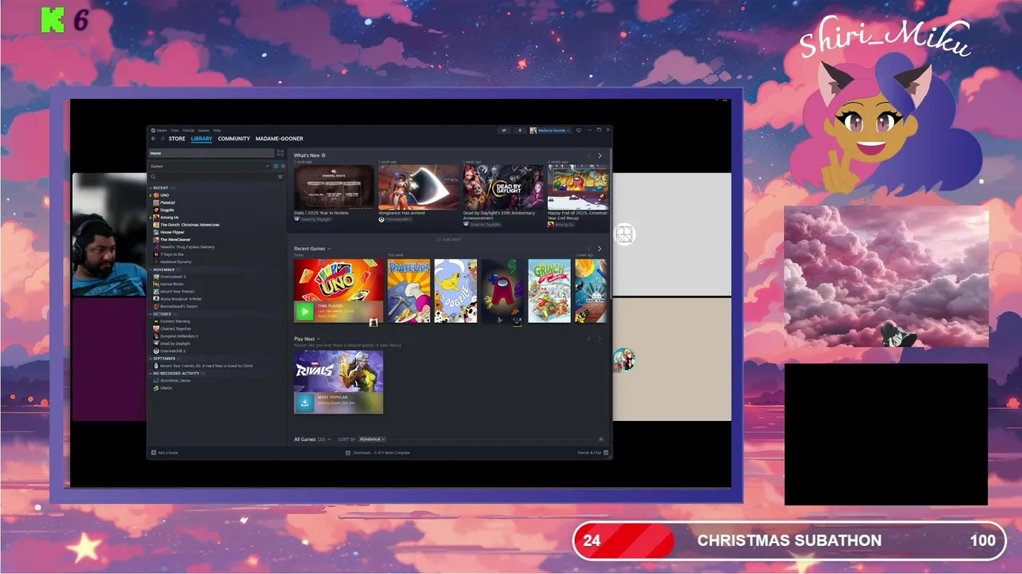Open the Stats 2025 Year in Review news
This screenshot has height=574, width=1022.
[333, 187]
